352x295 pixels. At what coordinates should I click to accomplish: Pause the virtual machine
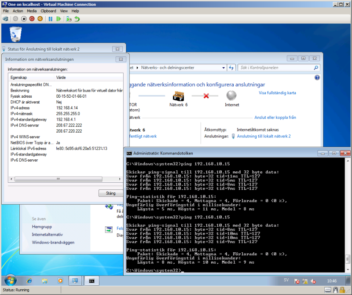51,19
